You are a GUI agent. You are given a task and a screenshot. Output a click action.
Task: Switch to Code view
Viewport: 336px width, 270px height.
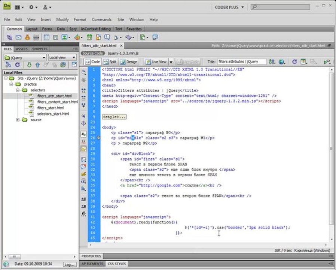92,62
